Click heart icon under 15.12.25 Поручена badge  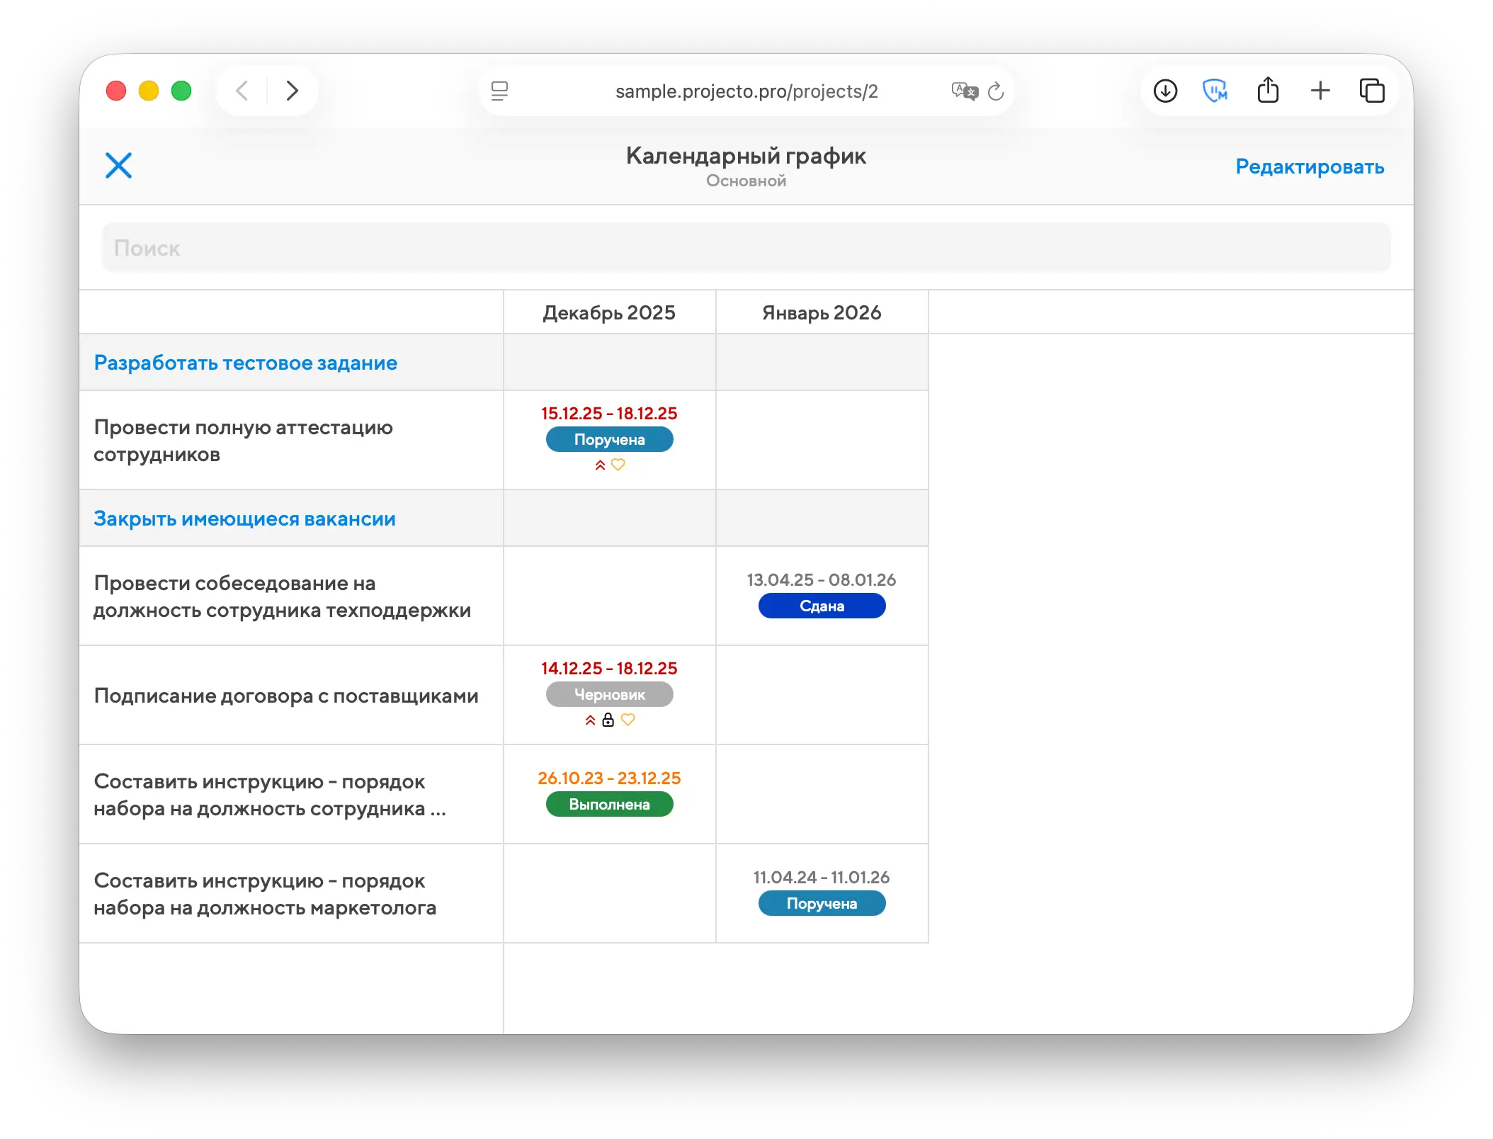pos(618,465)
